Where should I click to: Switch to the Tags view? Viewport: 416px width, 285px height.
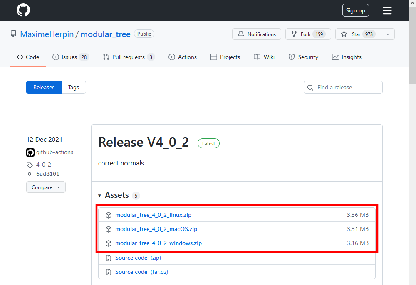tap(73, 87)
